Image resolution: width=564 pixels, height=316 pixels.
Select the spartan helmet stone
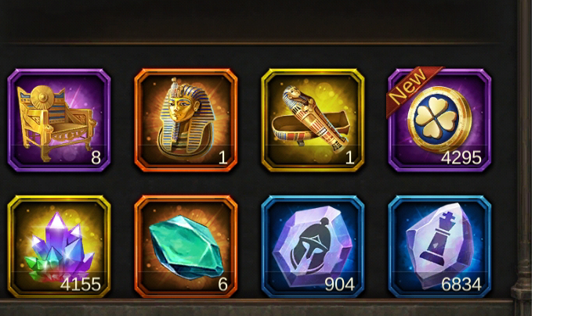pyautogui.click(x=313, y=246)
